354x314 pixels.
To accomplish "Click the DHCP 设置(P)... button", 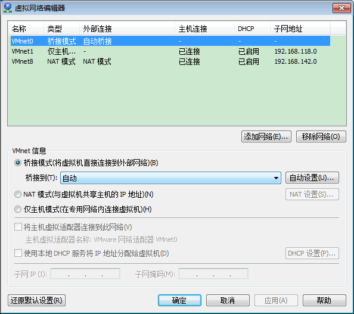I will click(x=312, y=253).
